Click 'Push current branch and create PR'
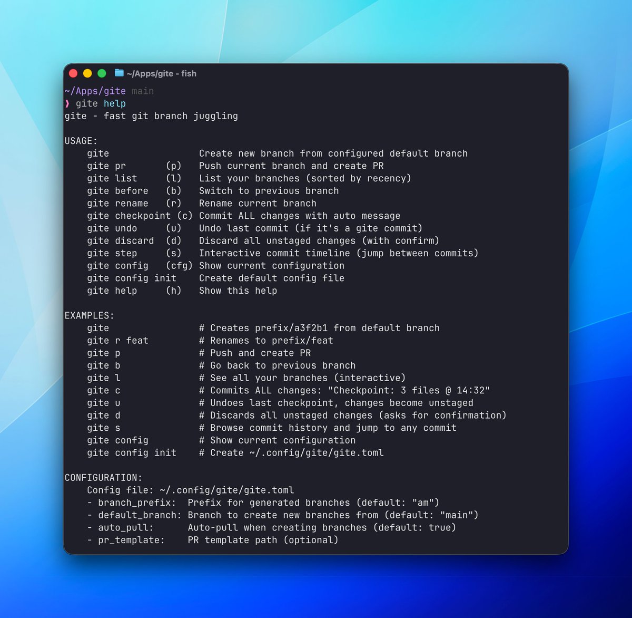This screenshot has width=632, height=618. pyautogui.click(x=291, y=166)
